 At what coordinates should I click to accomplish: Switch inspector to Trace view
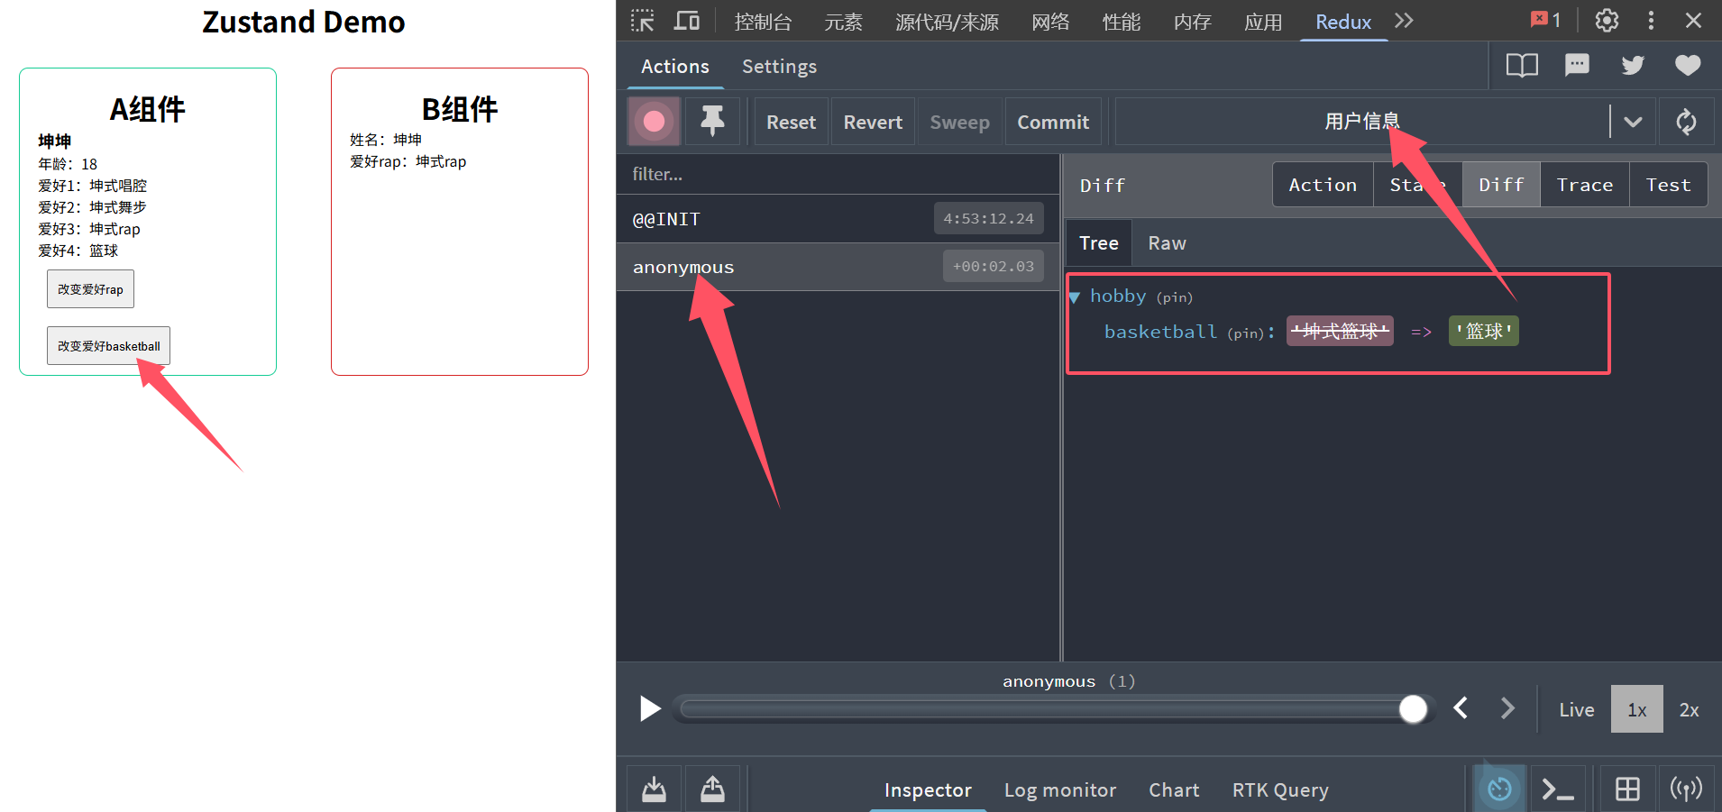(1584, 185)
